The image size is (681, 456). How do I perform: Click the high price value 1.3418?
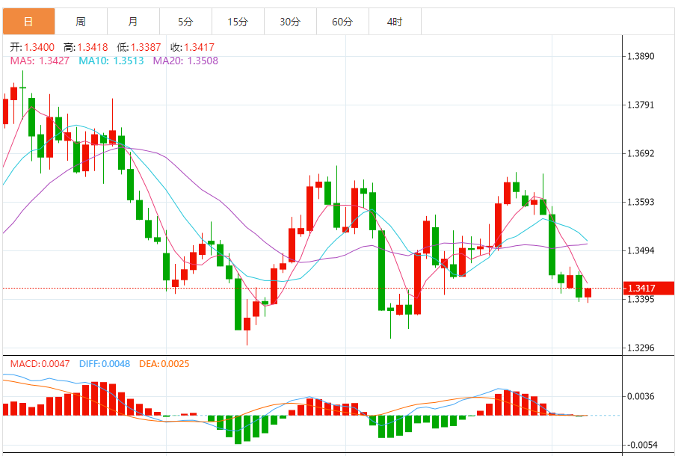pos(93,47)
